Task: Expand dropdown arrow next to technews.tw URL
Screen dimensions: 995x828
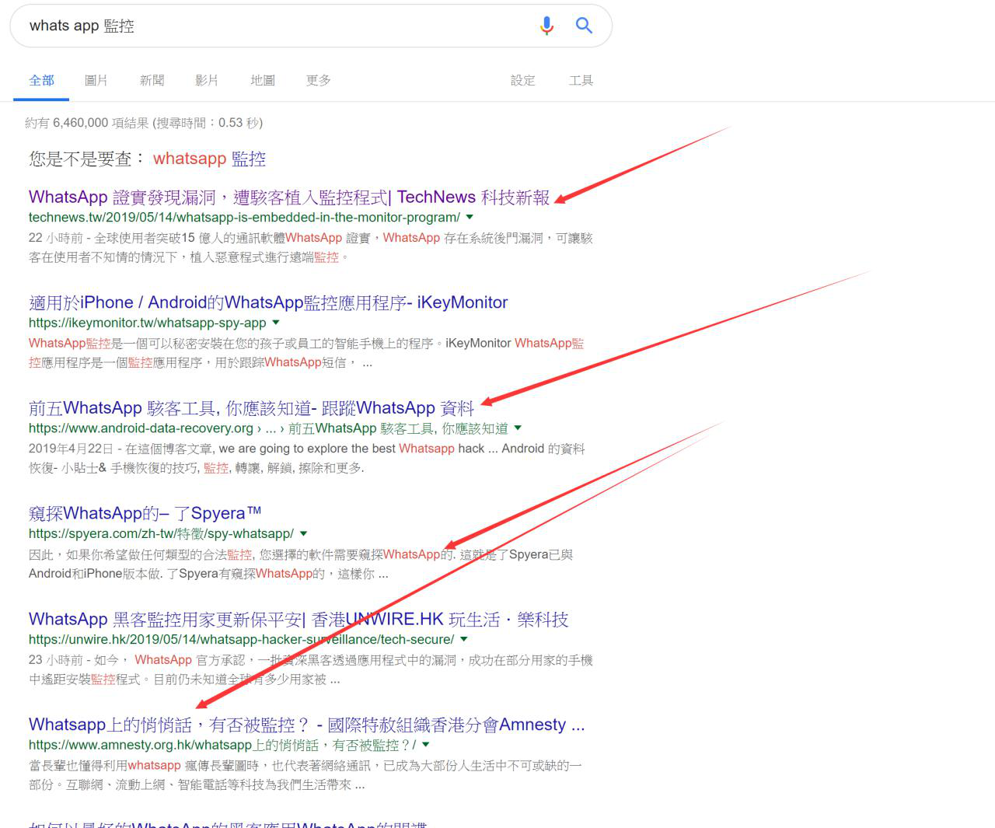Action: click(470, 218)
